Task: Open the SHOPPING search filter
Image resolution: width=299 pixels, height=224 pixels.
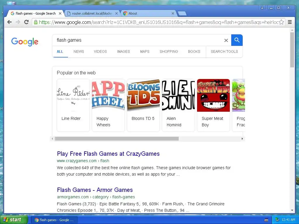Action: pos(169,52)
